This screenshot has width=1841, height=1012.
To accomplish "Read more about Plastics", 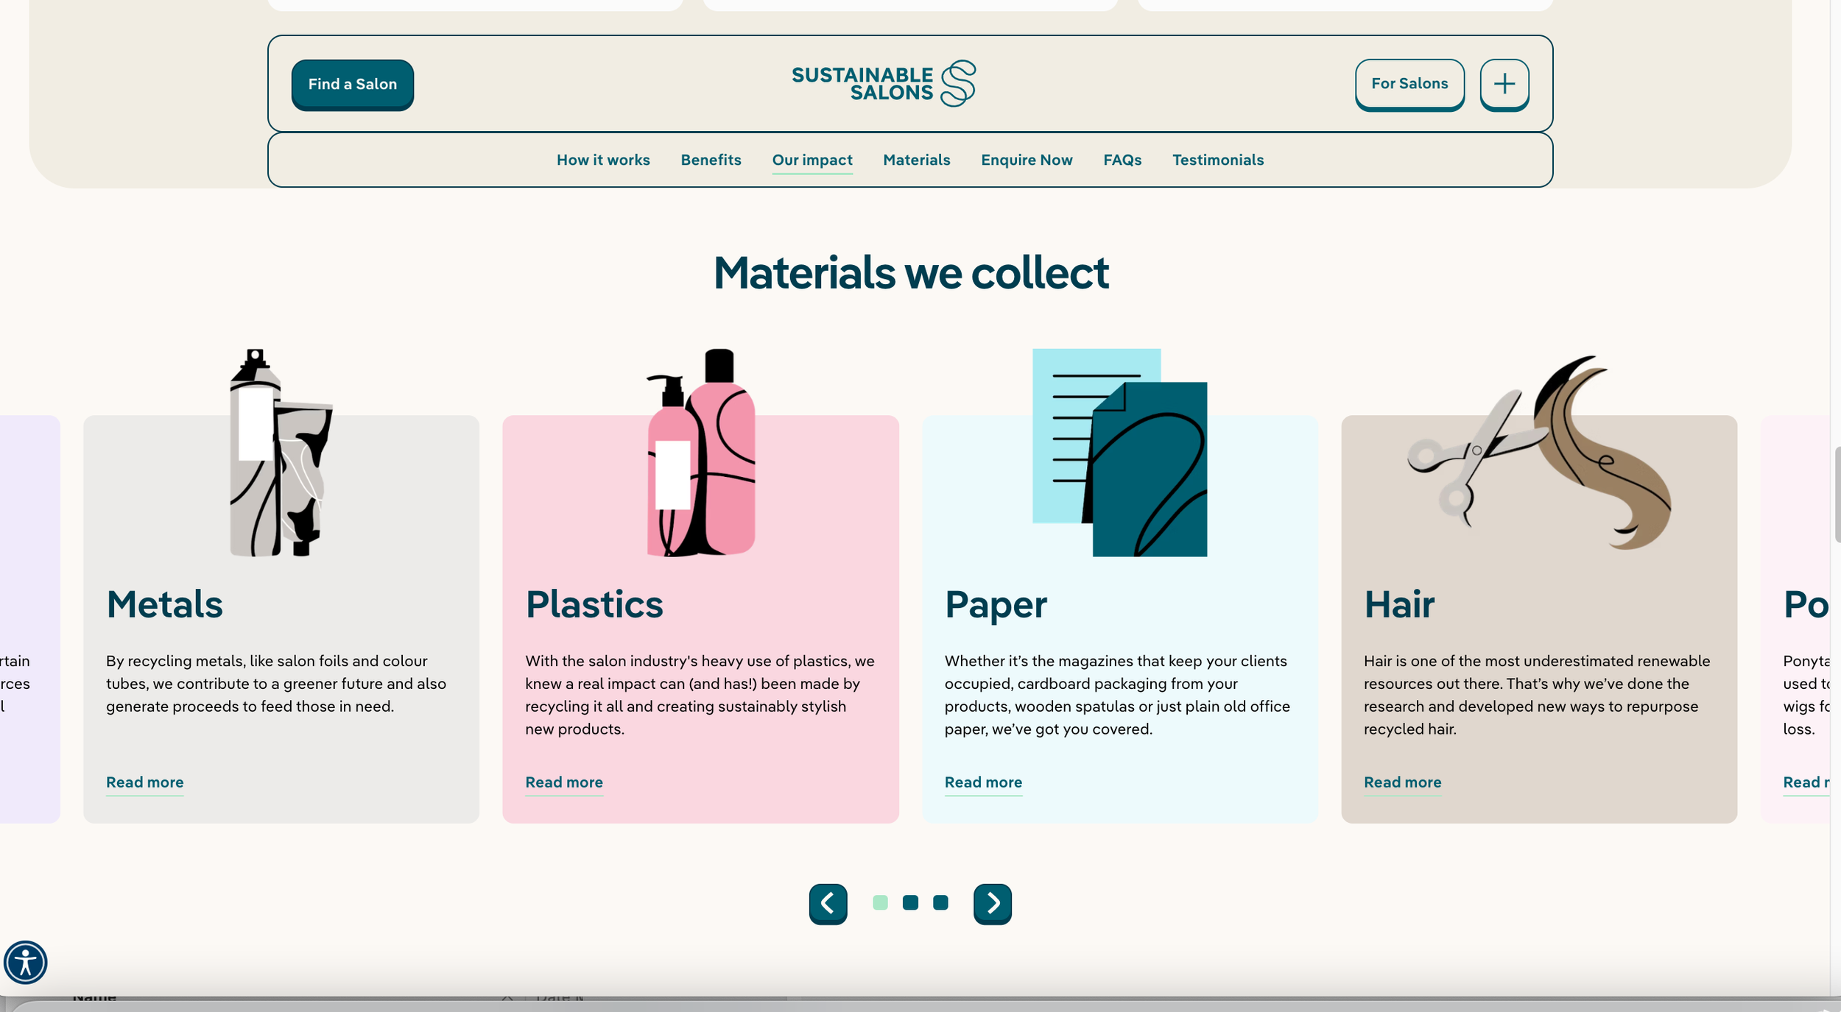I will pos(563,782).
